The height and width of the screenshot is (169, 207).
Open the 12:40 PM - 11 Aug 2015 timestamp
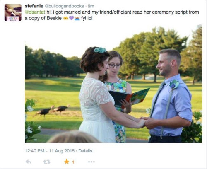(x=50, y=151)
